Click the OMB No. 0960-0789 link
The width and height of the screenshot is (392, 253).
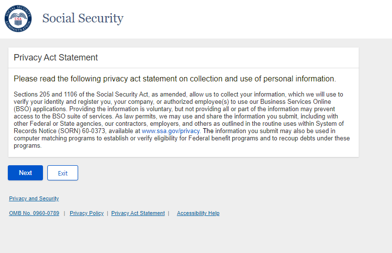point(34,213)
